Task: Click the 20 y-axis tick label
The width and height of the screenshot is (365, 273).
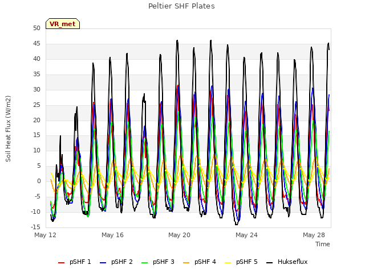Action: click(x=36, y=120)
